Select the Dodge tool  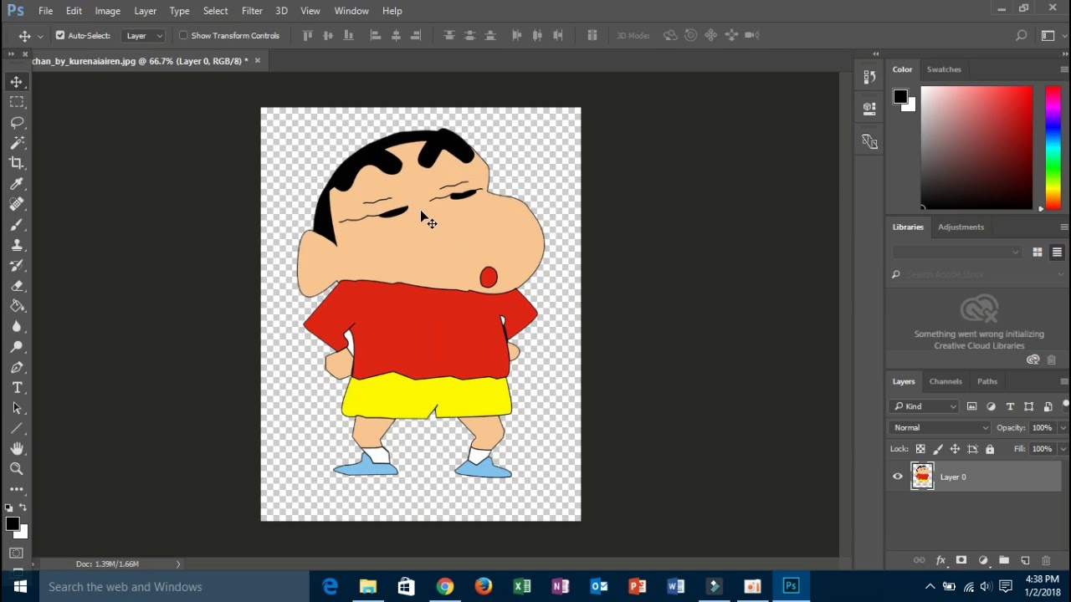17,347
